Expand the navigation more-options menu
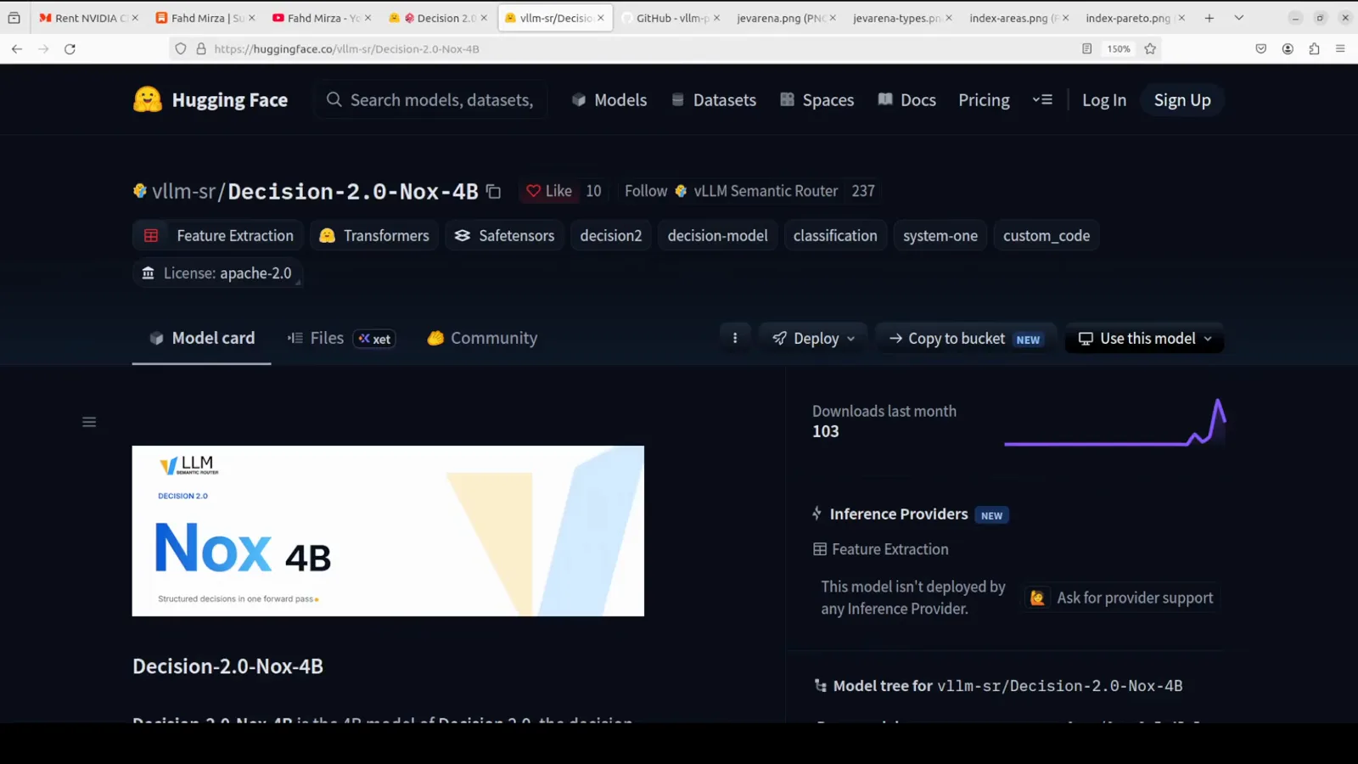The height and width of the screenshot is (764, 1358). [x=1042, y=100]
